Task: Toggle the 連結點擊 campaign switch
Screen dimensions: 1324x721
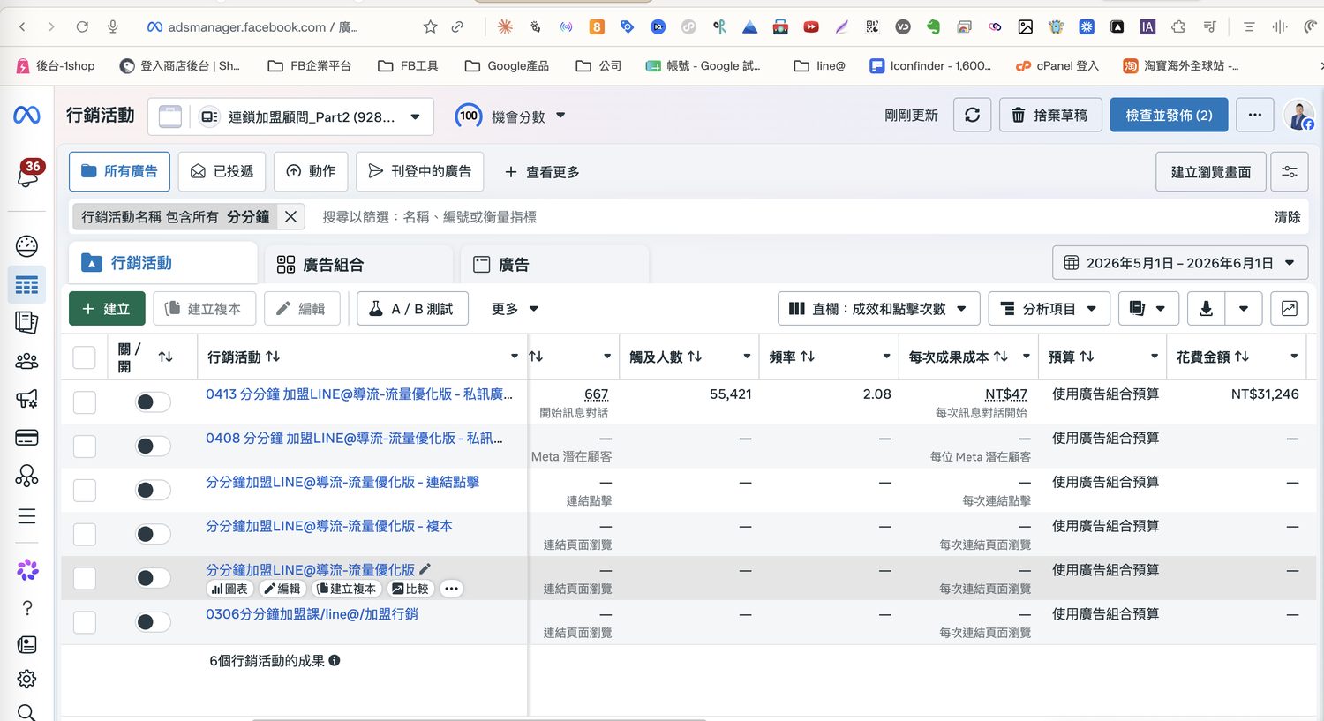Action: coord(153,490)
